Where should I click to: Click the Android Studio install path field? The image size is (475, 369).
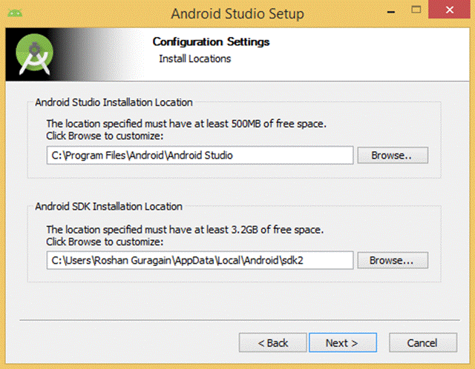coord(200,155)
